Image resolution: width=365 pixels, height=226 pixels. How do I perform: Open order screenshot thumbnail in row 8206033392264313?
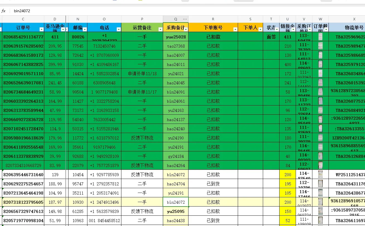point(320,101)
